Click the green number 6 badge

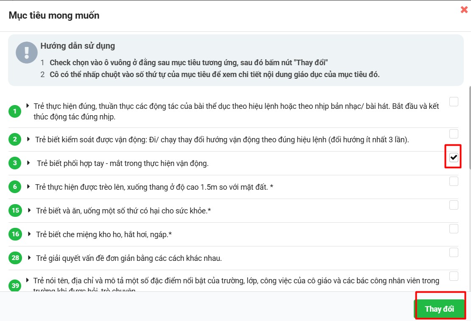coord(15,187)
